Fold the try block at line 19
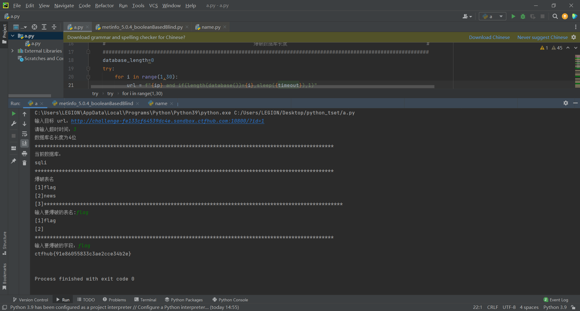580x311 pixels. pyautogui.click(x=88, y=69)
